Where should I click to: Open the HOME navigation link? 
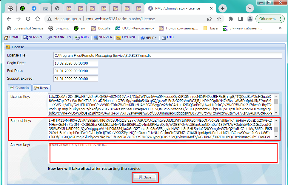14,37
